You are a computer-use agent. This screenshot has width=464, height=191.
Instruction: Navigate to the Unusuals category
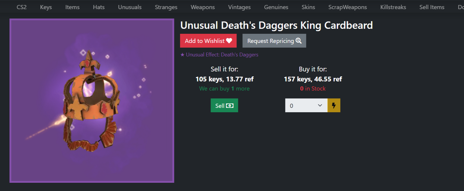[x=130, y=7]
